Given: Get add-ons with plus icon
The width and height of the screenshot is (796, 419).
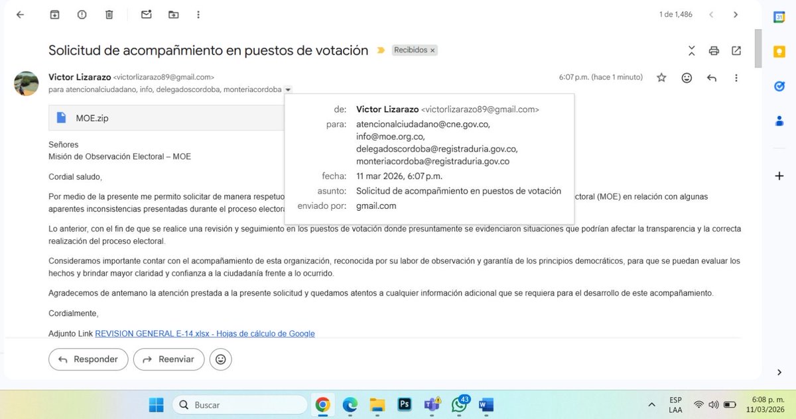Looking at the screenshot, I should pyautogui.click(x=779, y=176).
